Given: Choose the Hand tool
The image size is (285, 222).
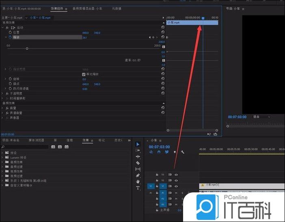Looking at the screenshot, I should (x=138, y=181).
